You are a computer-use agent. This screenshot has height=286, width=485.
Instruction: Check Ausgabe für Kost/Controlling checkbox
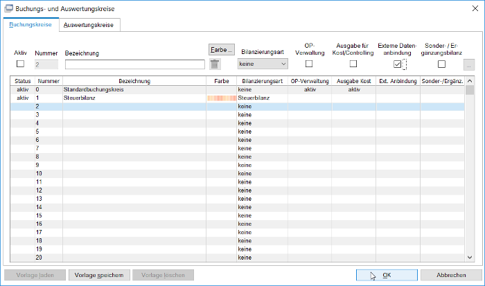[x=353, y=64]
